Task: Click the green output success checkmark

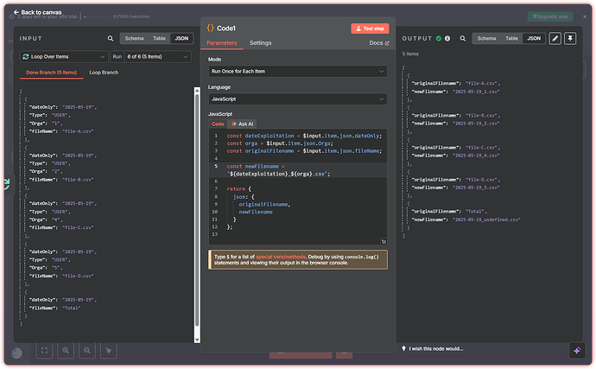Action: (439, 38)
